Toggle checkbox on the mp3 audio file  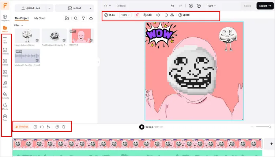tap(37, 60)
